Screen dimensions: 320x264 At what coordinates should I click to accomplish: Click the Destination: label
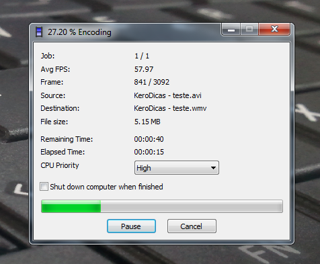pyautogui.click(x=60, y=108)
